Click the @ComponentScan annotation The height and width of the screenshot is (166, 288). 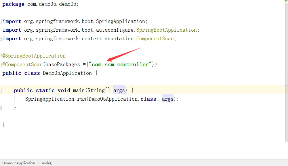22,64
